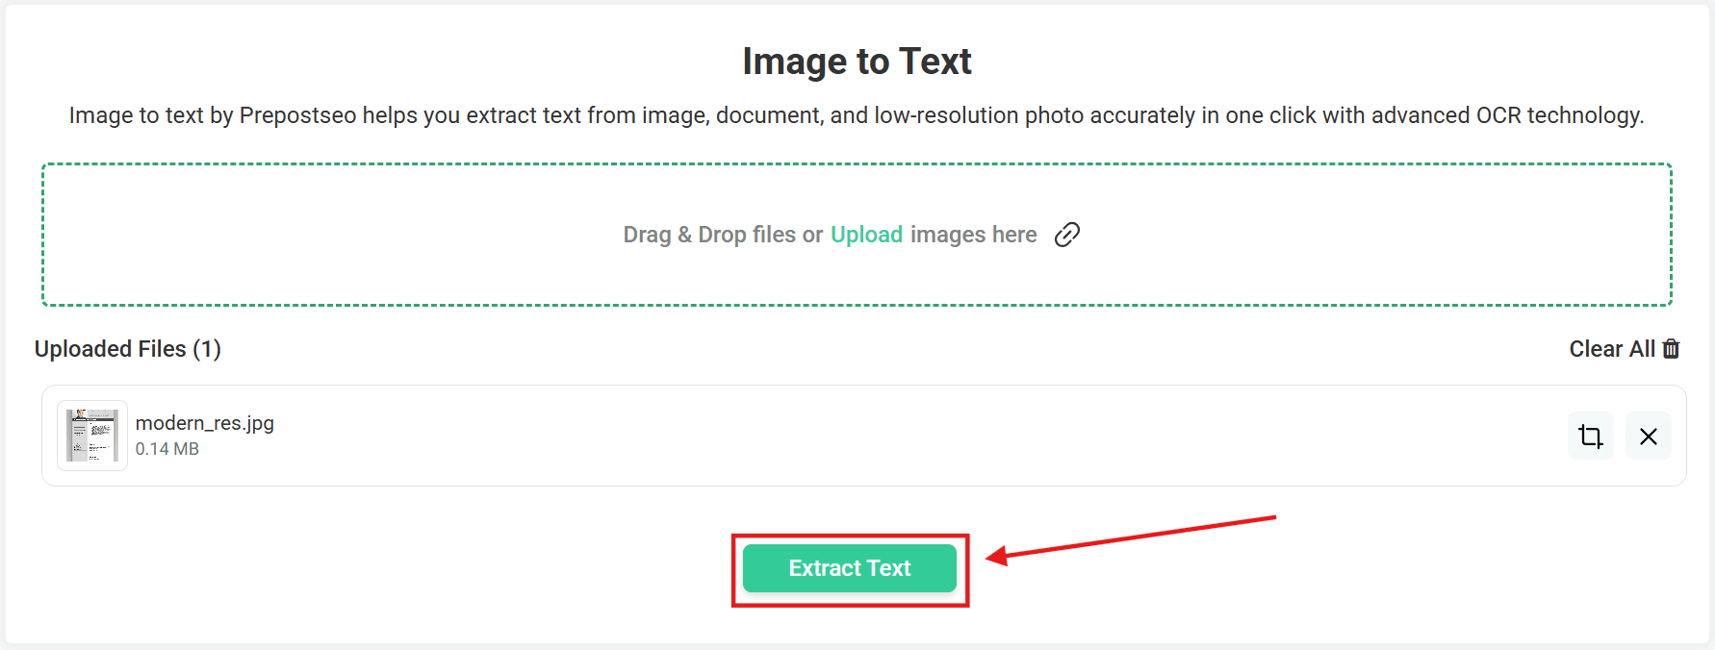This screenshot has width=1715, height=650.
Task: Click the Clear All trash icon
Action: point(1672,349)
